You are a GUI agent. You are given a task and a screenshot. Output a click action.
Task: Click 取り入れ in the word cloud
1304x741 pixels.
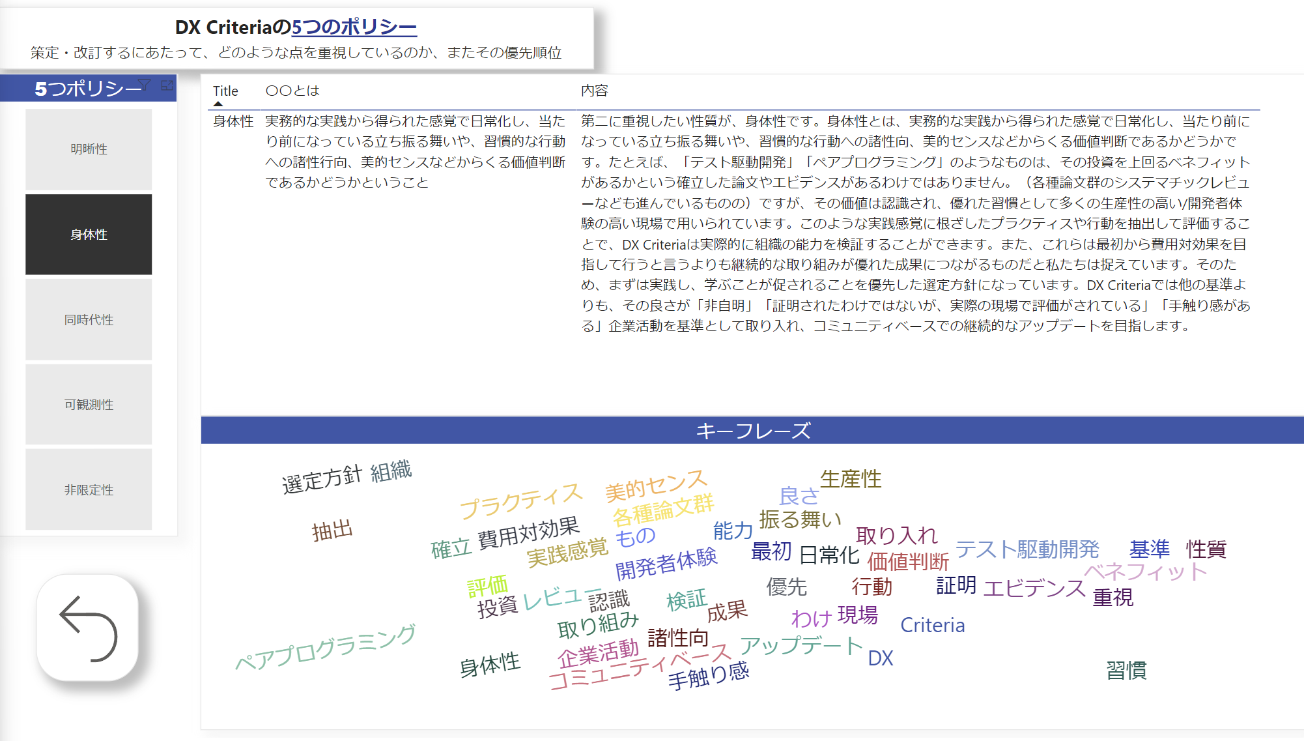click(897, 535)
